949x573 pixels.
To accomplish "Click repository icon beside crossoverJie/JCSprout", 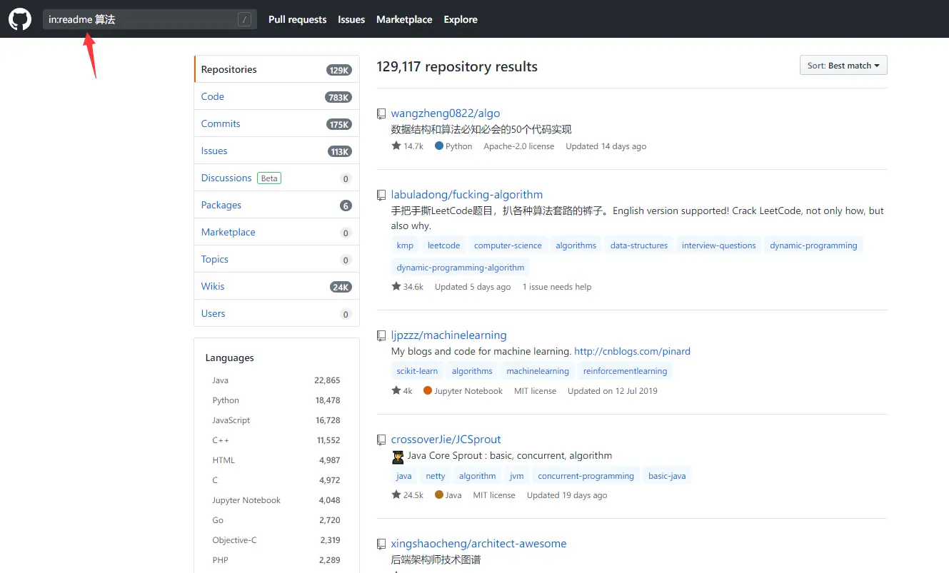I will tap(381, 440).
